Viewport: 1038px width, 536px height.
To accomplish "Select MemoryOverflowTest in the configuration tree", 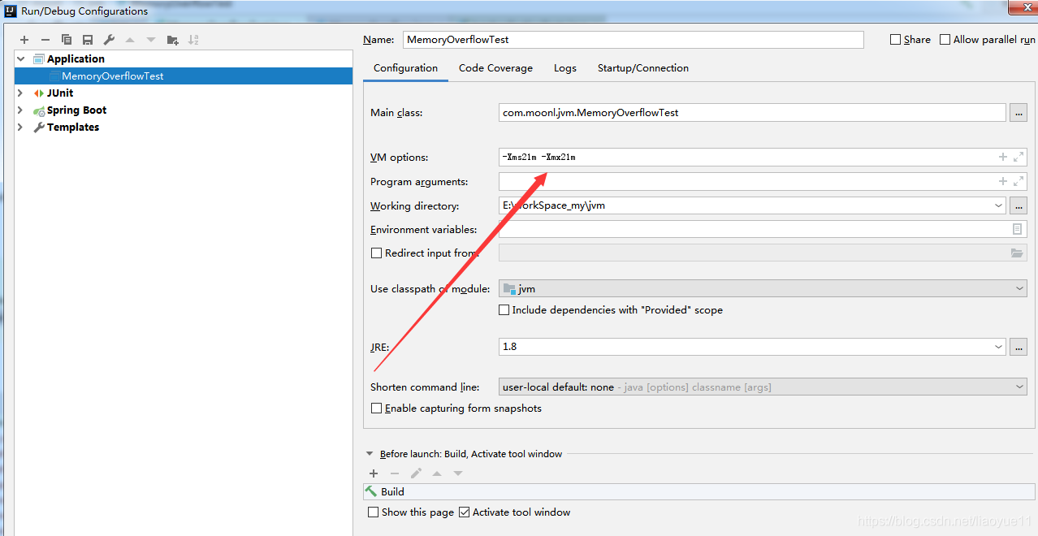I will (184, 76).
